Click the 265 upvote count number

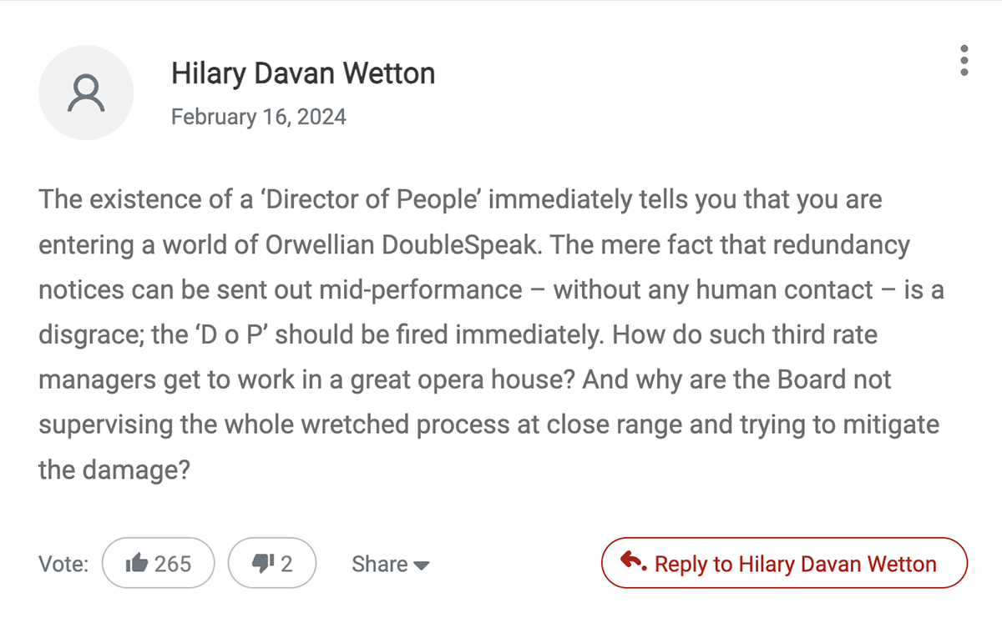173,565
